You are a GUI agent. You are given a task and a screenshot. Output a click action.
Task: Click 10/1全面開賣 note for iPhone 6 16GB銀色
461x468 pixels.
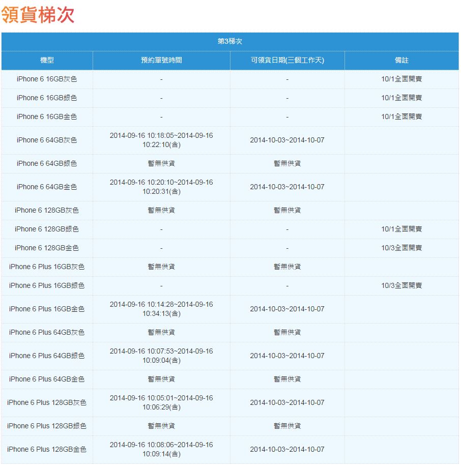401,98
